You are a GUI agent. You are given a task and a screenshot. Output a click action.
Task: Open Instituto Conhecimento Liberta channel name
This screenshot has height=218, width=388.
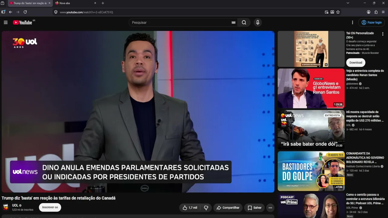363,167
